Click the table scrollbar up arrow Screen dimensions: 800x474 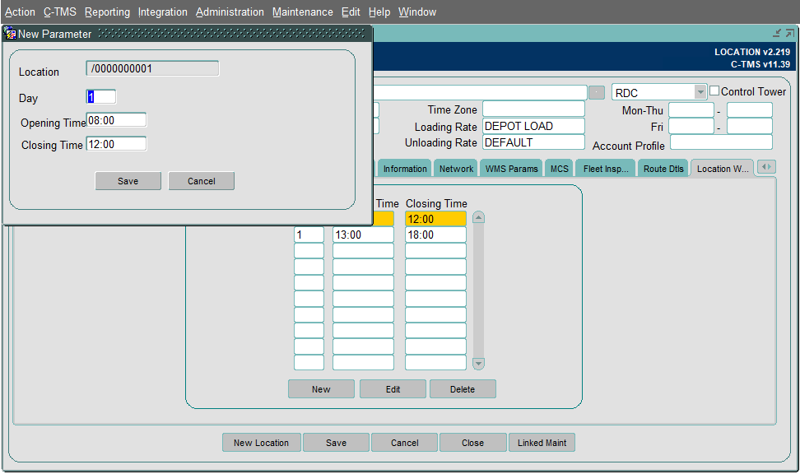(478, 218)
